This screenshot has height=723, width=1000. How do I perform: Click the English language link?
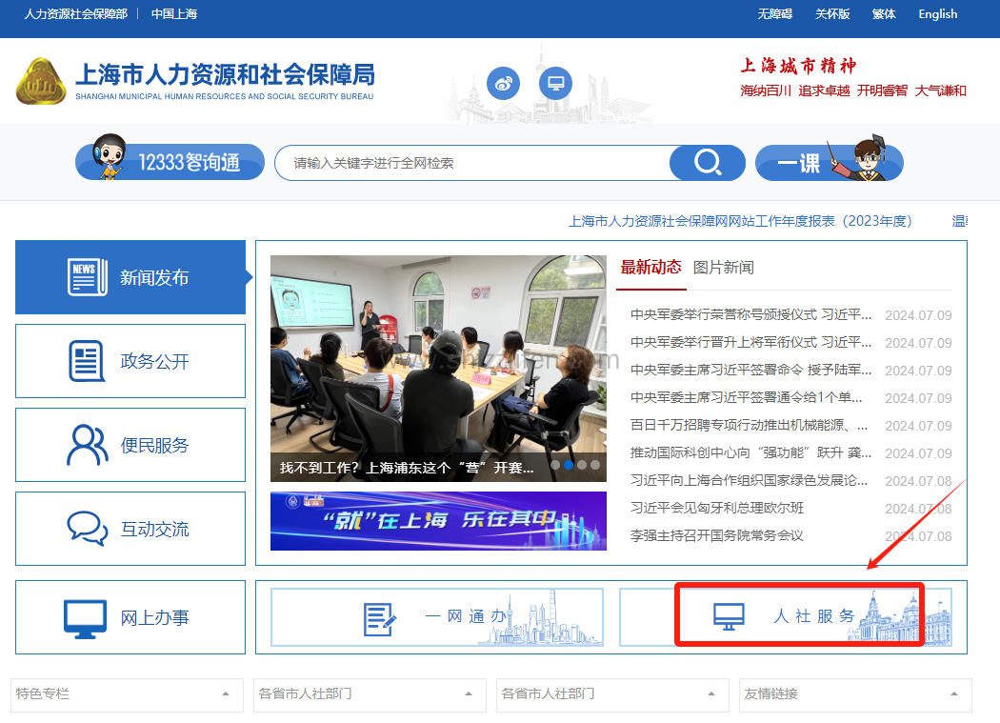pyautogui.click(x=937, y=14)
